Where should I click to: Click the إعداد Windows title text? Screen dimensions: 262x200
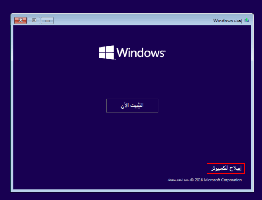point(228,21)
